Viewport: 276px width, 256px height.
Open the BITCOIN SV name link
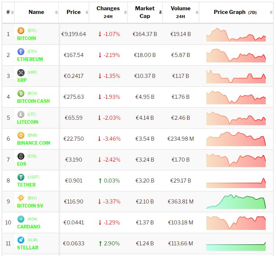pos(30,206)
